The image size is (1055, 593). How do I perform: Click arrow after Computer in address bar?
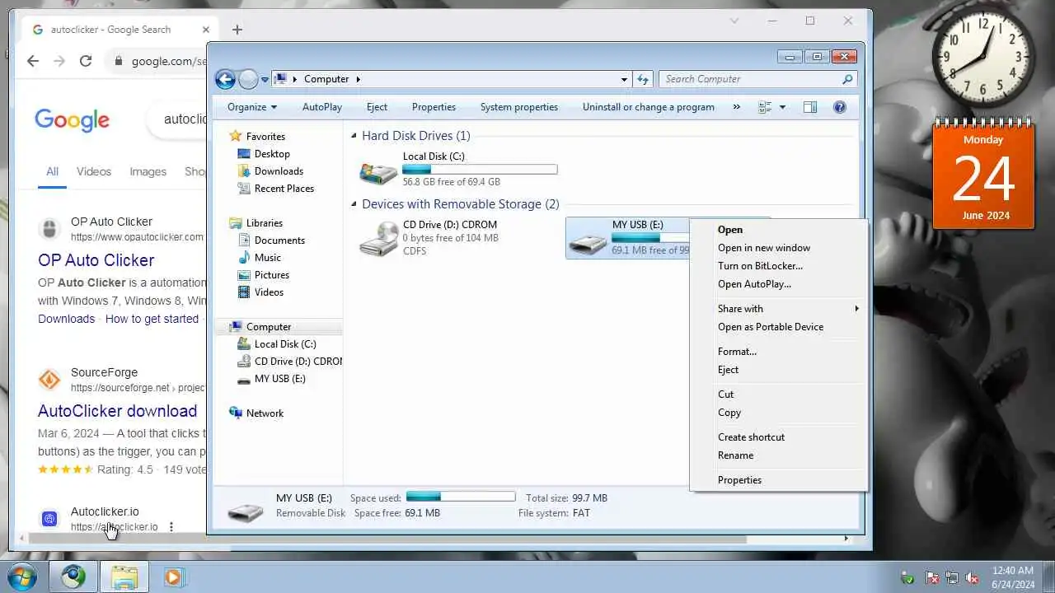(358, 79)
